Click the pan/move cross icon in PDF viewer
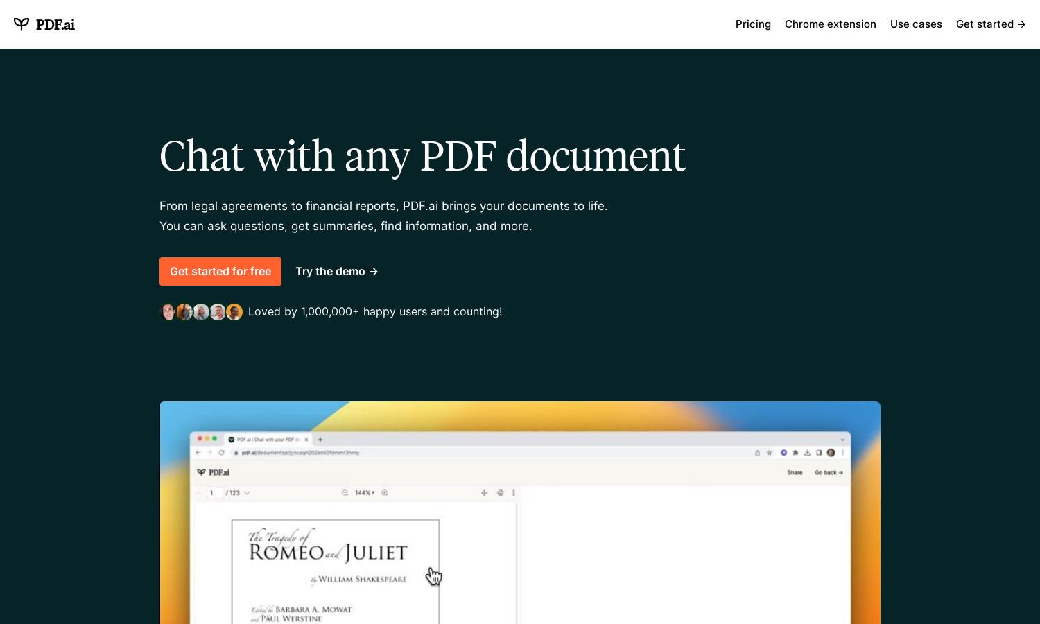The image size is (1040, 624). pyautogui.click(x=484, y=493)
